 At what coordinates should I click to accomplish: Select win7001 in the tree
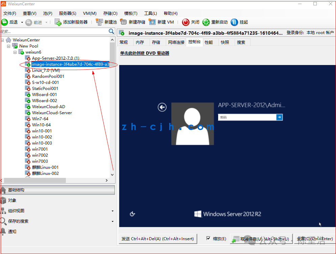point(40,149)
